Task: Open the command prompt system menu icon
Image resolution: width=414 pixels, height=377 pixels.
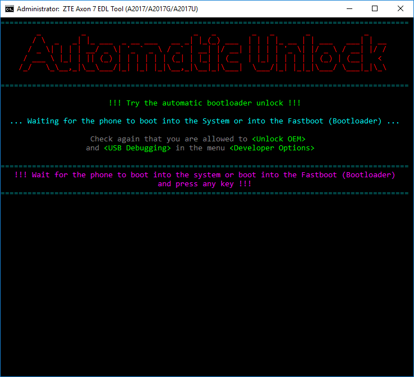Action: tap(9, 9)
